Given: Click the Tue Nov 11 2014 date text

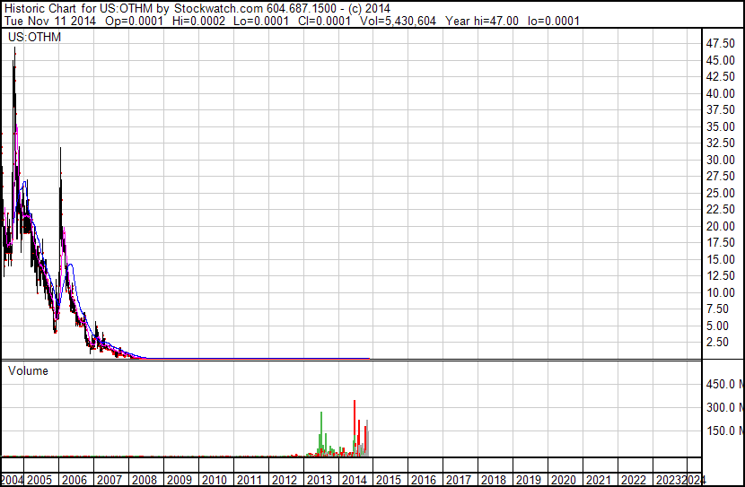Looking at the screenshot, I should (x=50, y=21).
